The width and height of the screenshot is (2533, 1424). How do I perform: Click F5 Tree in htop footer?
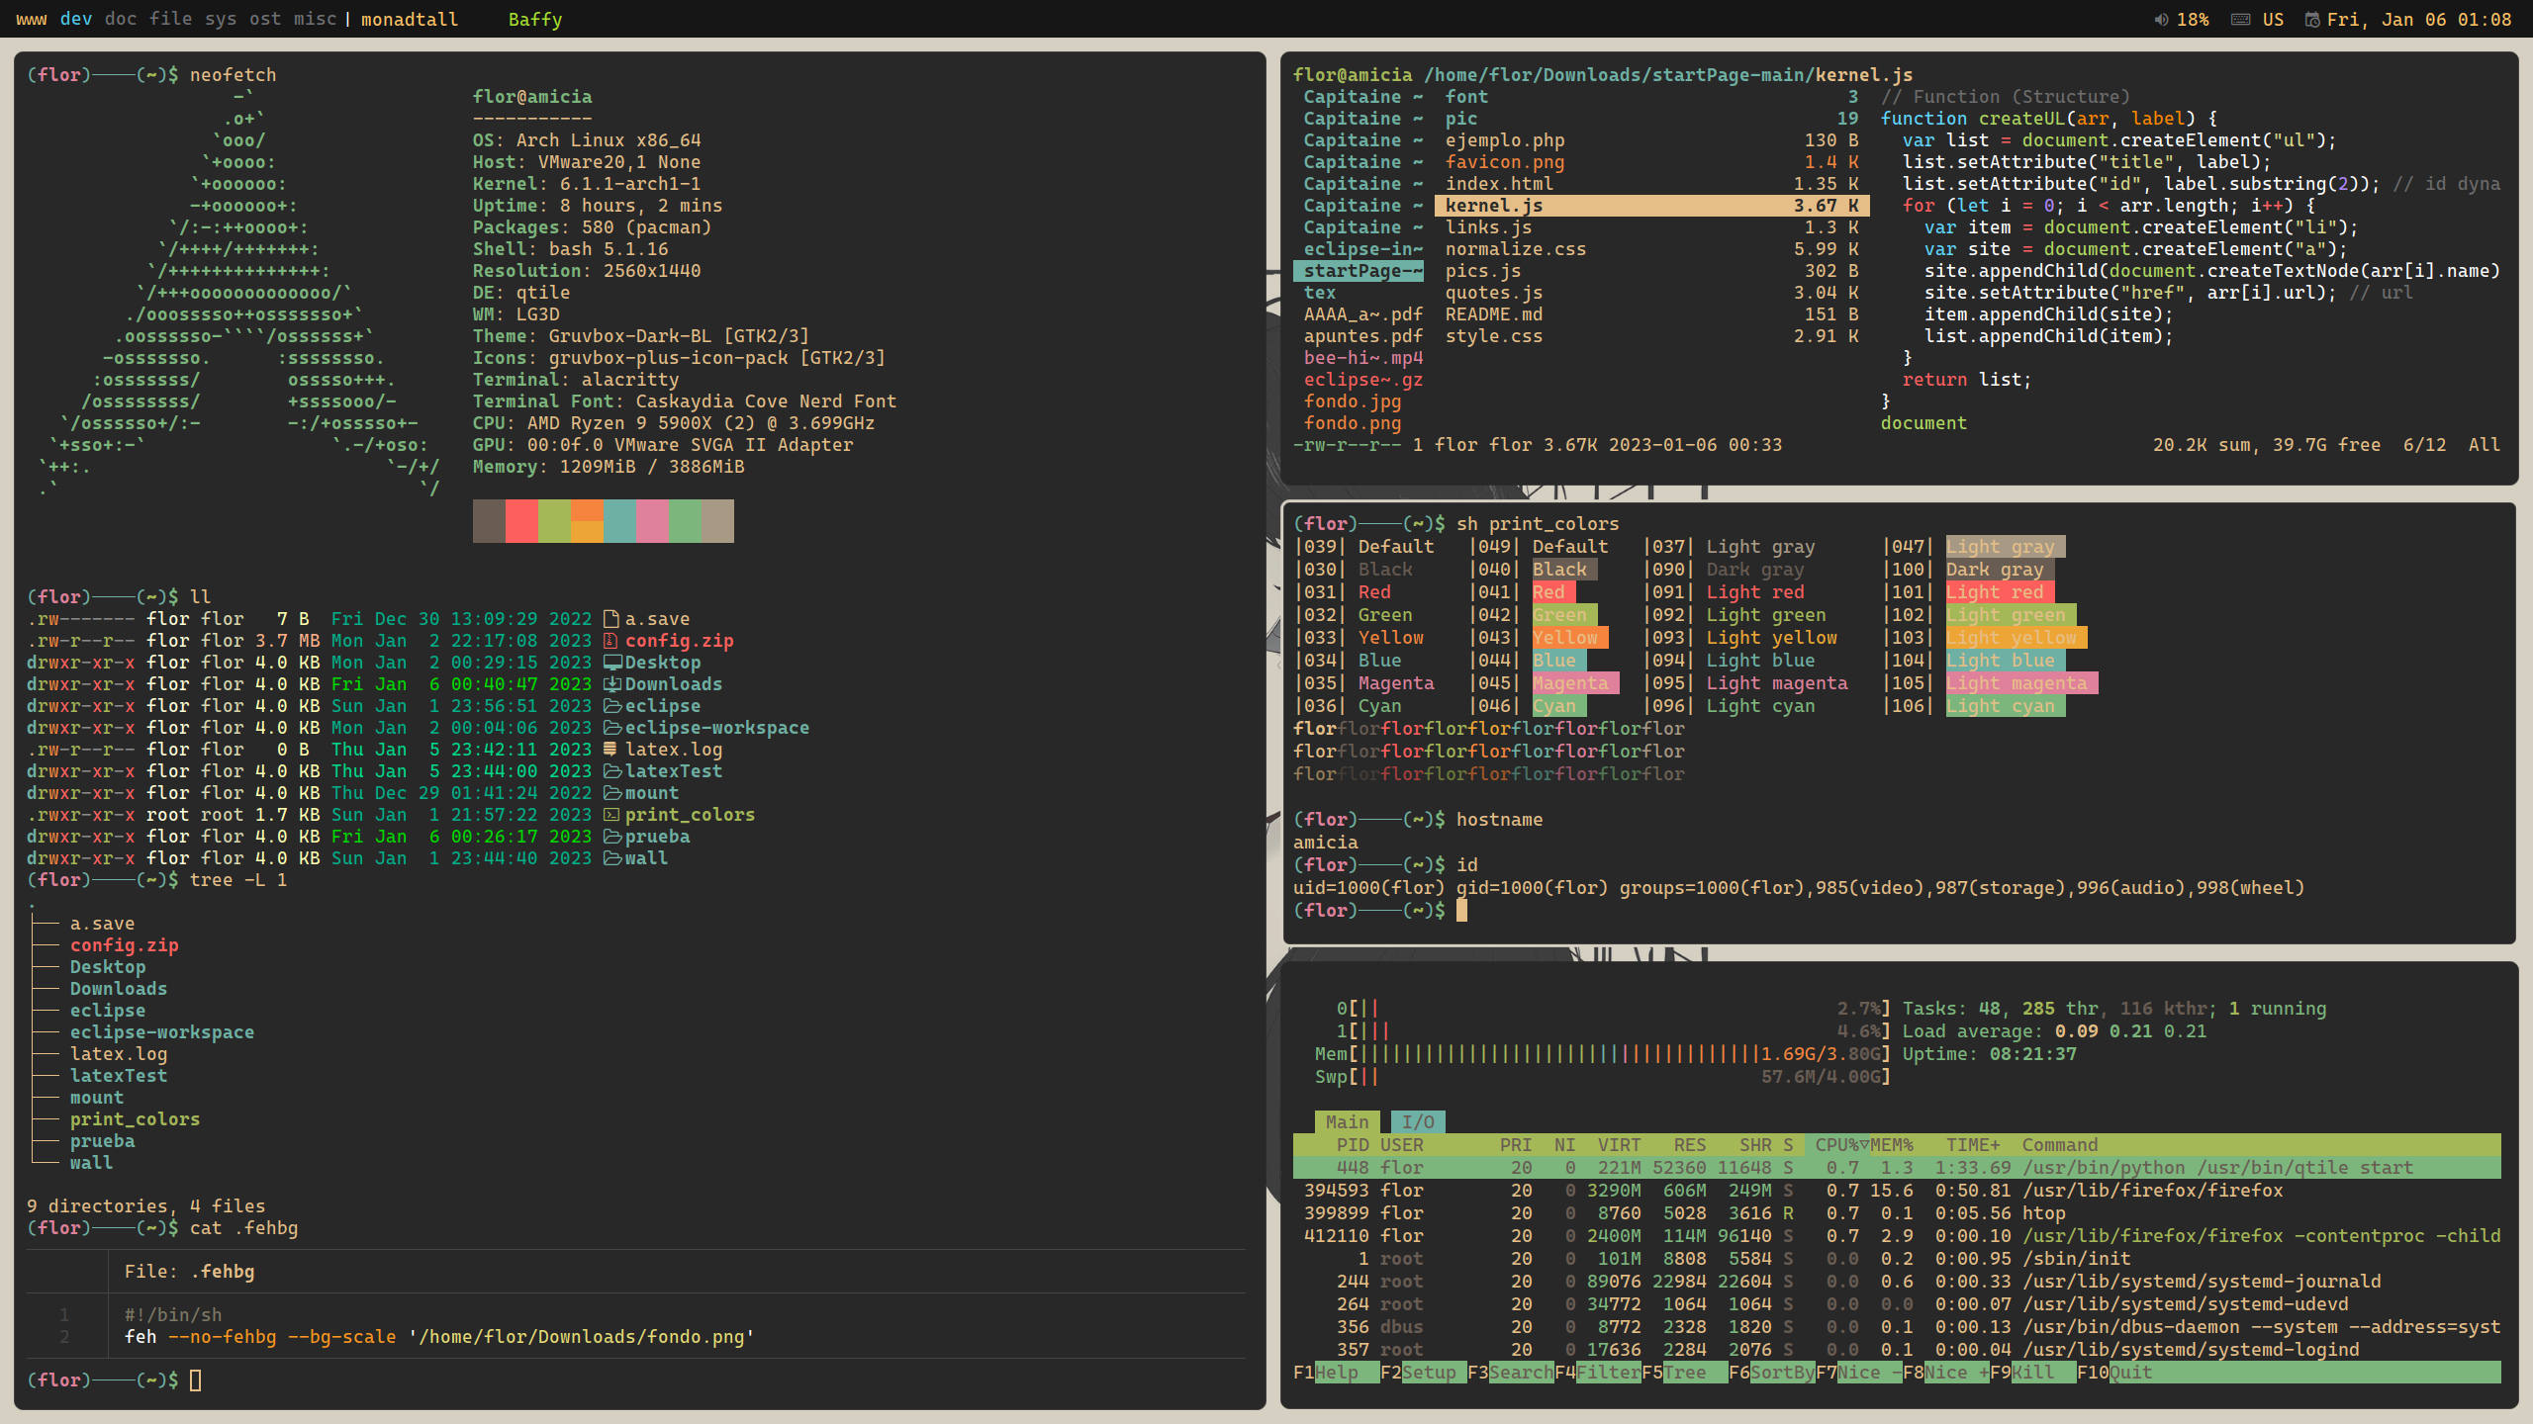1684,1373
